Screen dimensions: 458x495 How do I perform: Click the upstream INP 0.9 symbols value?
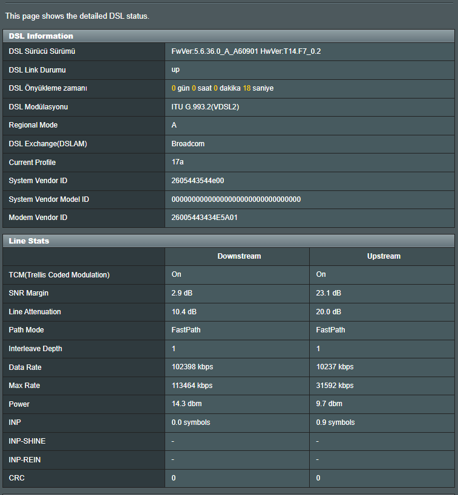pyautogui.click(x=335, y=422)
